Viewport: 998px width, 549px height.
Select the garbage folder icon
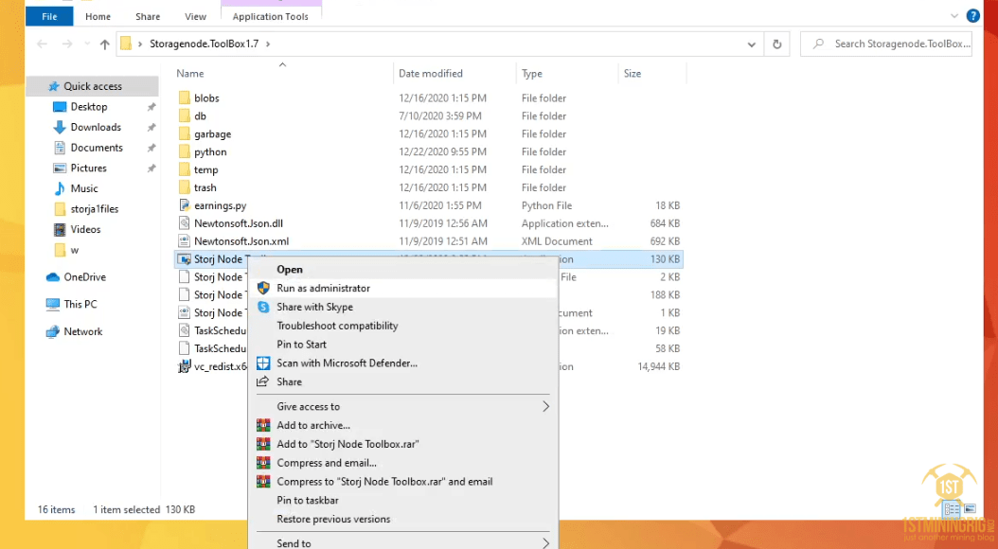(185, 134)
